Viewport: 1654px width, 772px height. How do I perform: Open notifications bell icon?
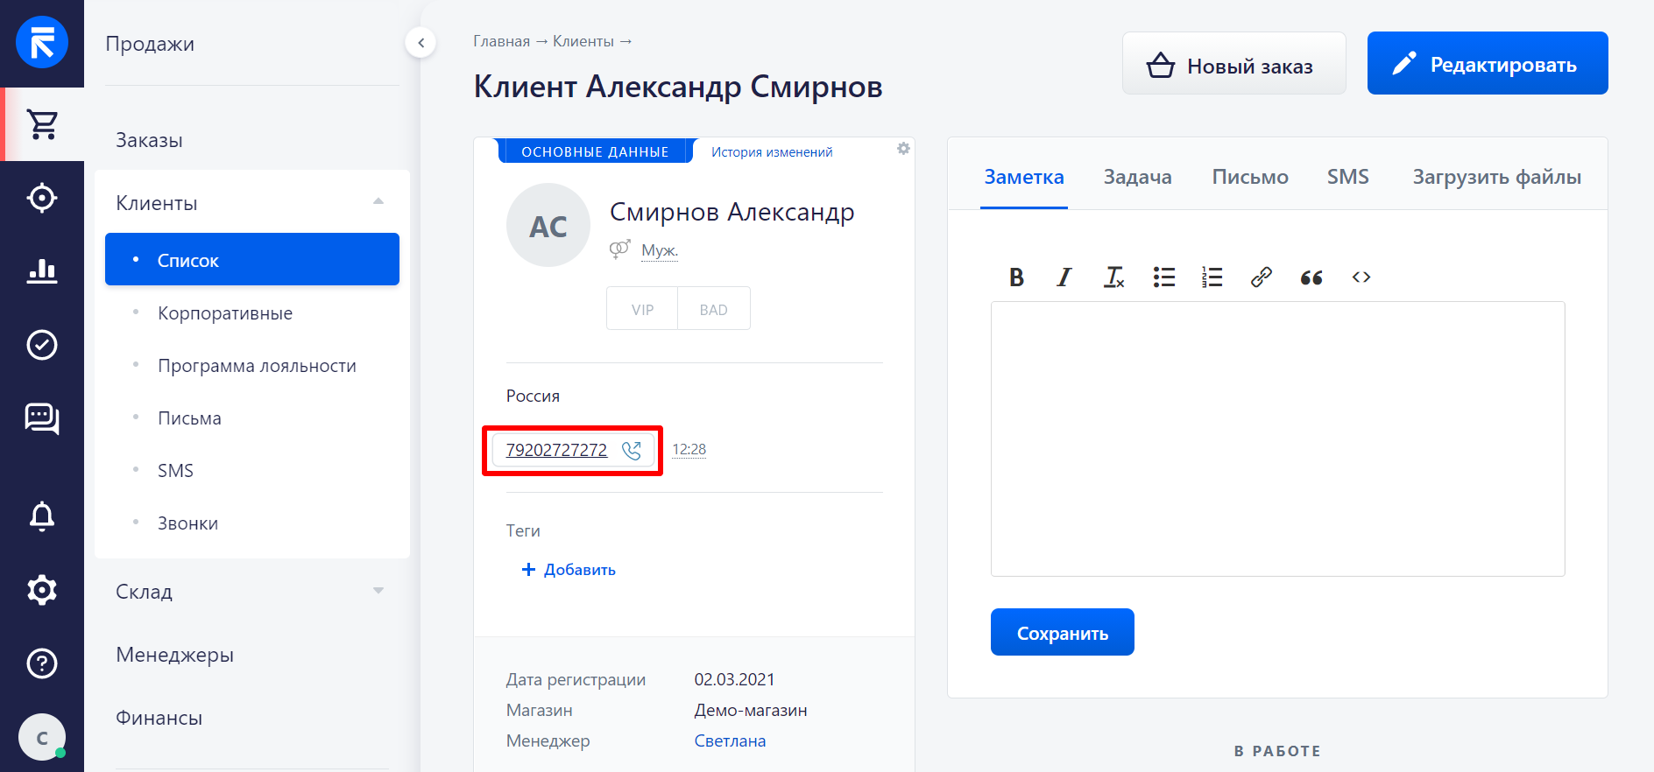42,516
